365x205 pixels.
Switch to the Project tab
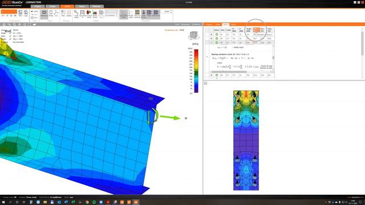(x=38, y=6)
